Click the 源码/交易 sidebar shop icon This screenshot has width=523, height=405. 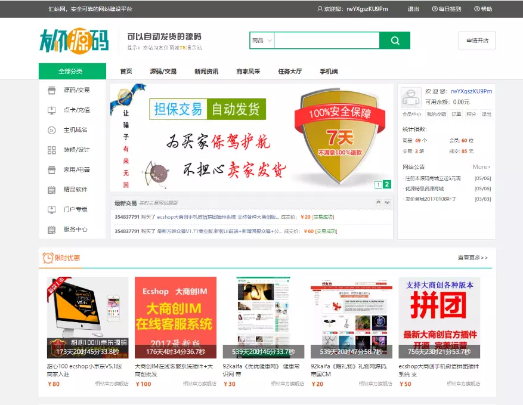[52, 90]
